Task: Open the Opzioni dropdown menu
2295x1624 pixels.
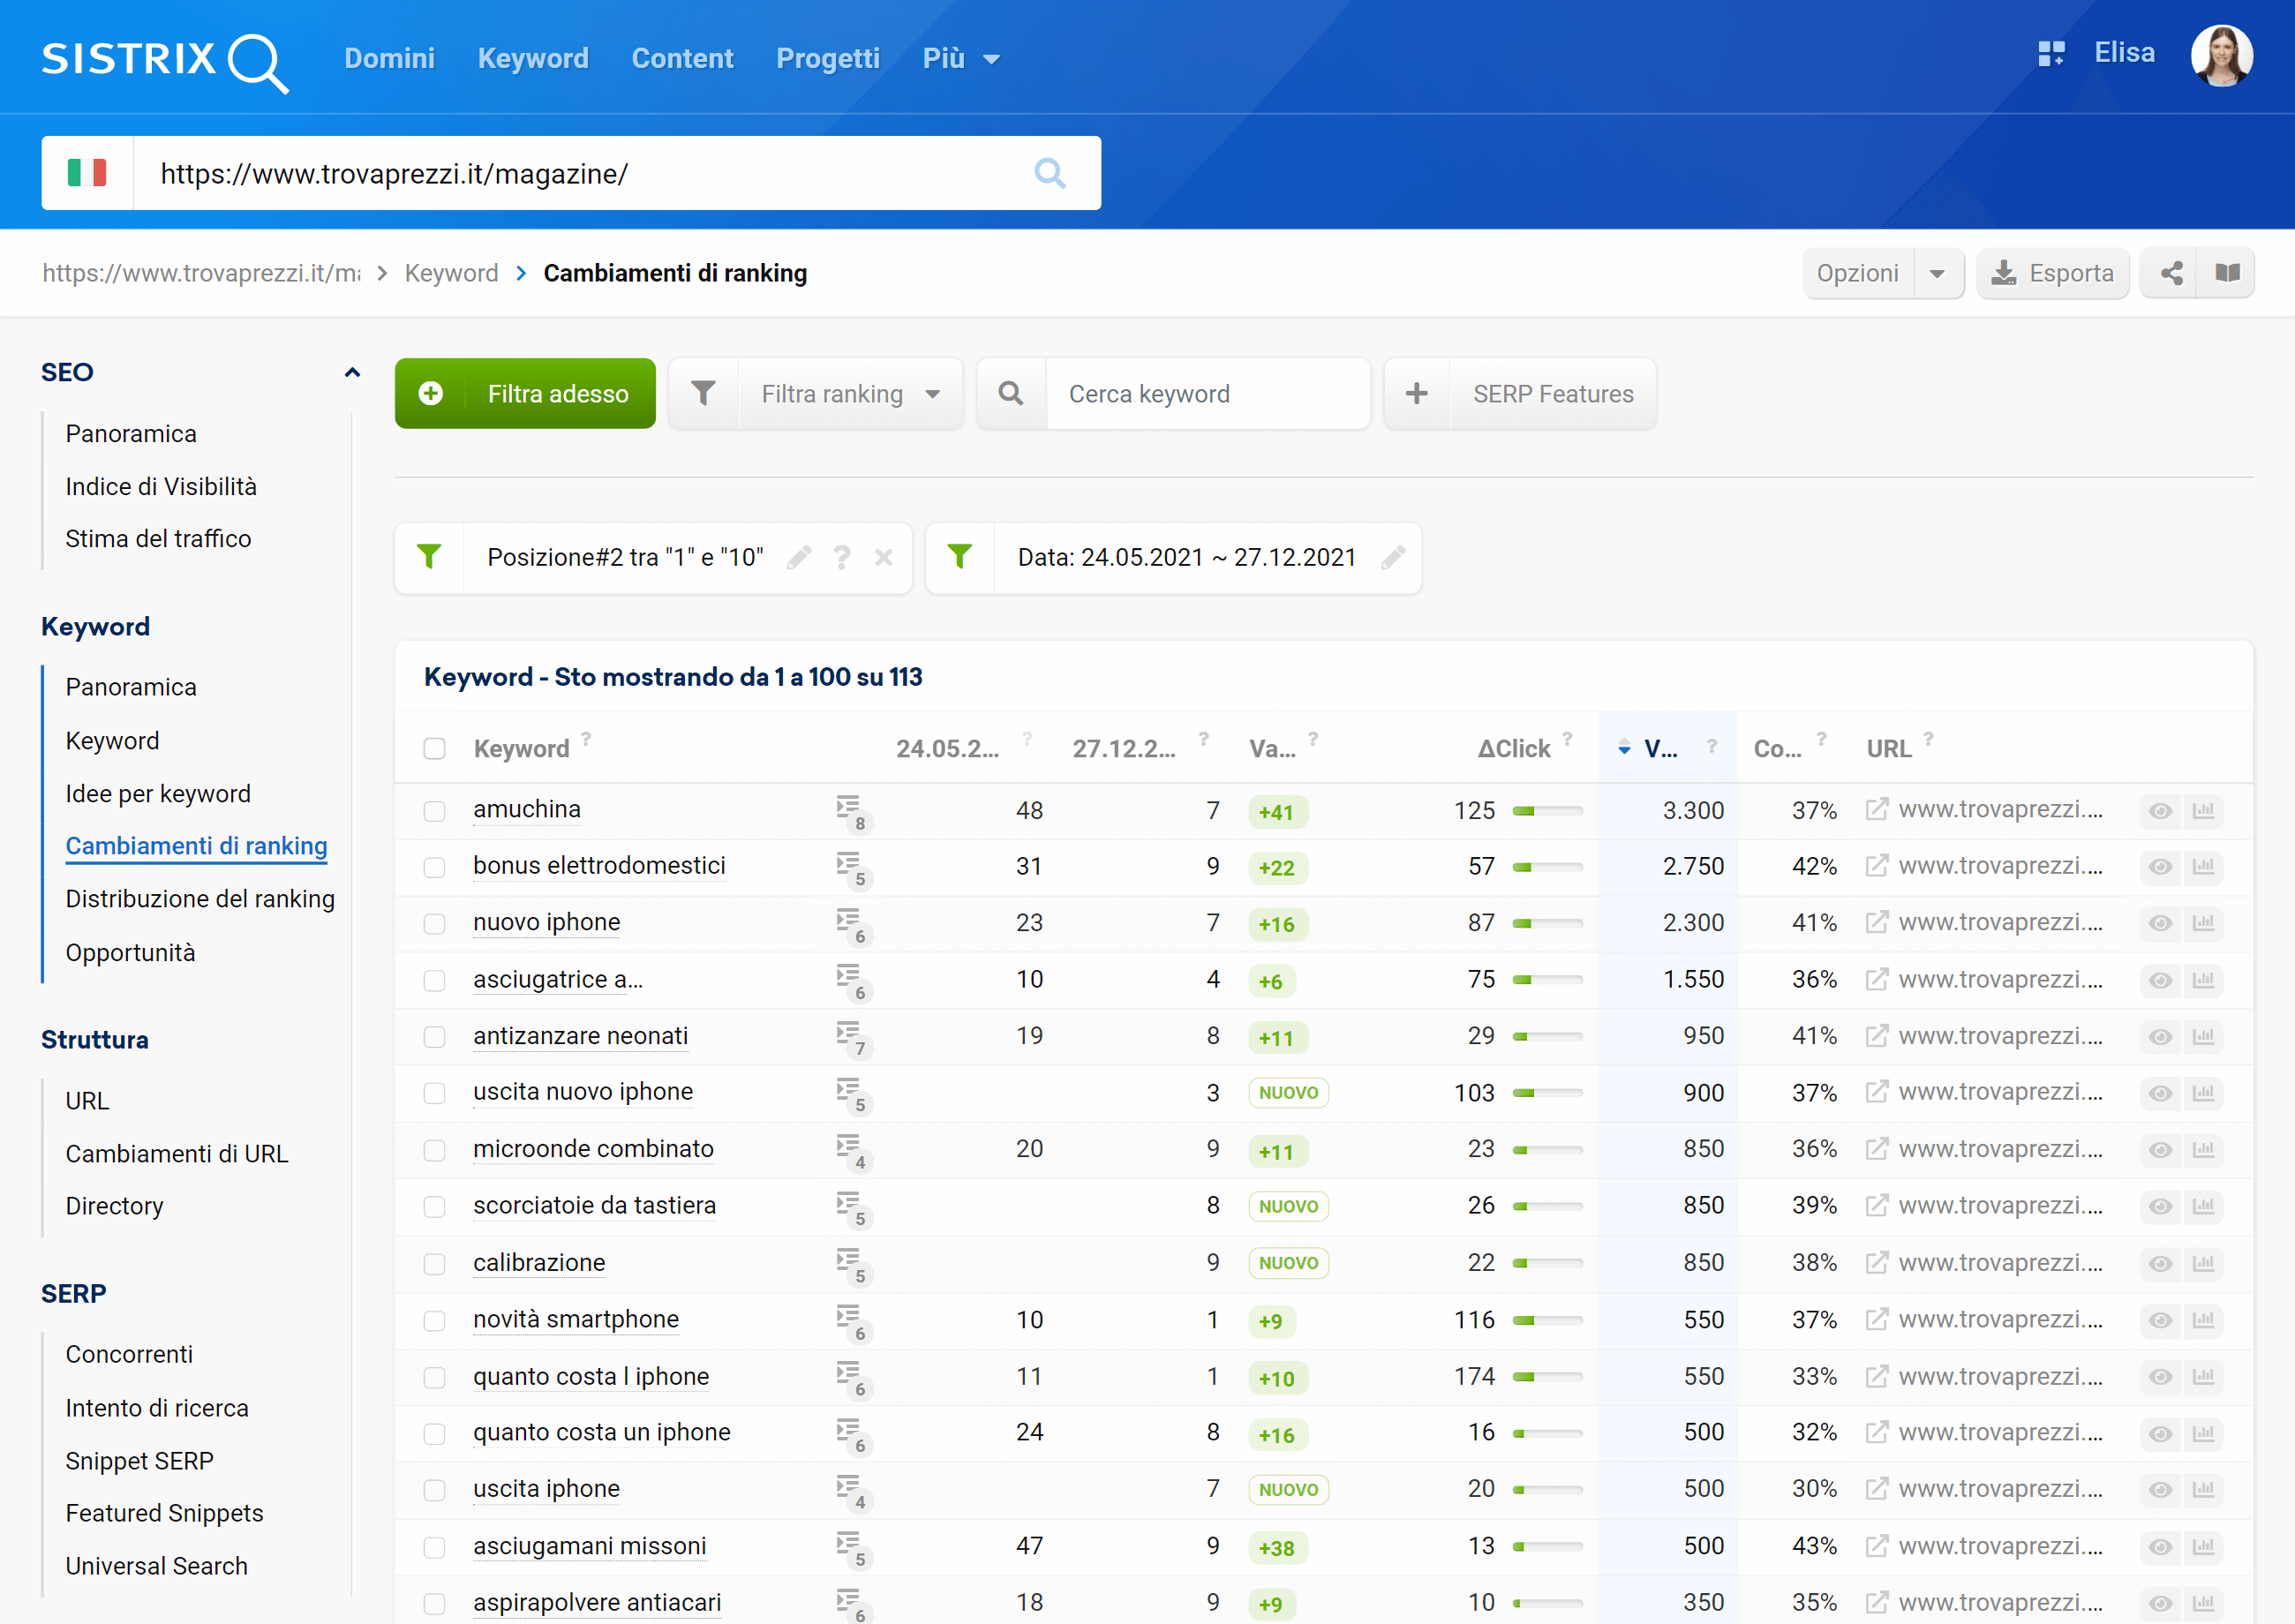Action: [1877, 273]
